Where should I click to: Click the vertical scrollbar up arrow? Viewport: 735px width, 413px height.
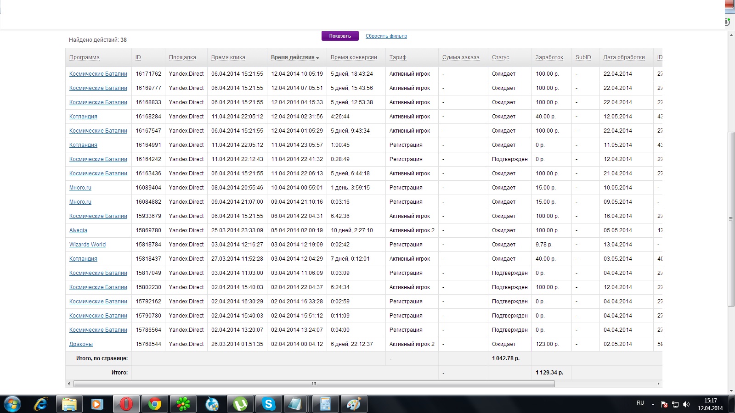(x=731, y=35)
